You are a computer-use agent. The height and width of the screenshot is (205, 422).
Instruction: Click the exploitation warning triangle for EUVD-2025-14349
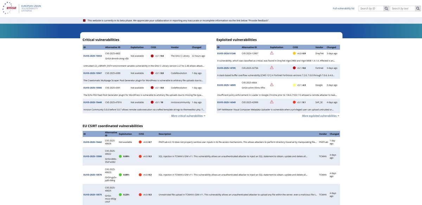tap(271, 102)
